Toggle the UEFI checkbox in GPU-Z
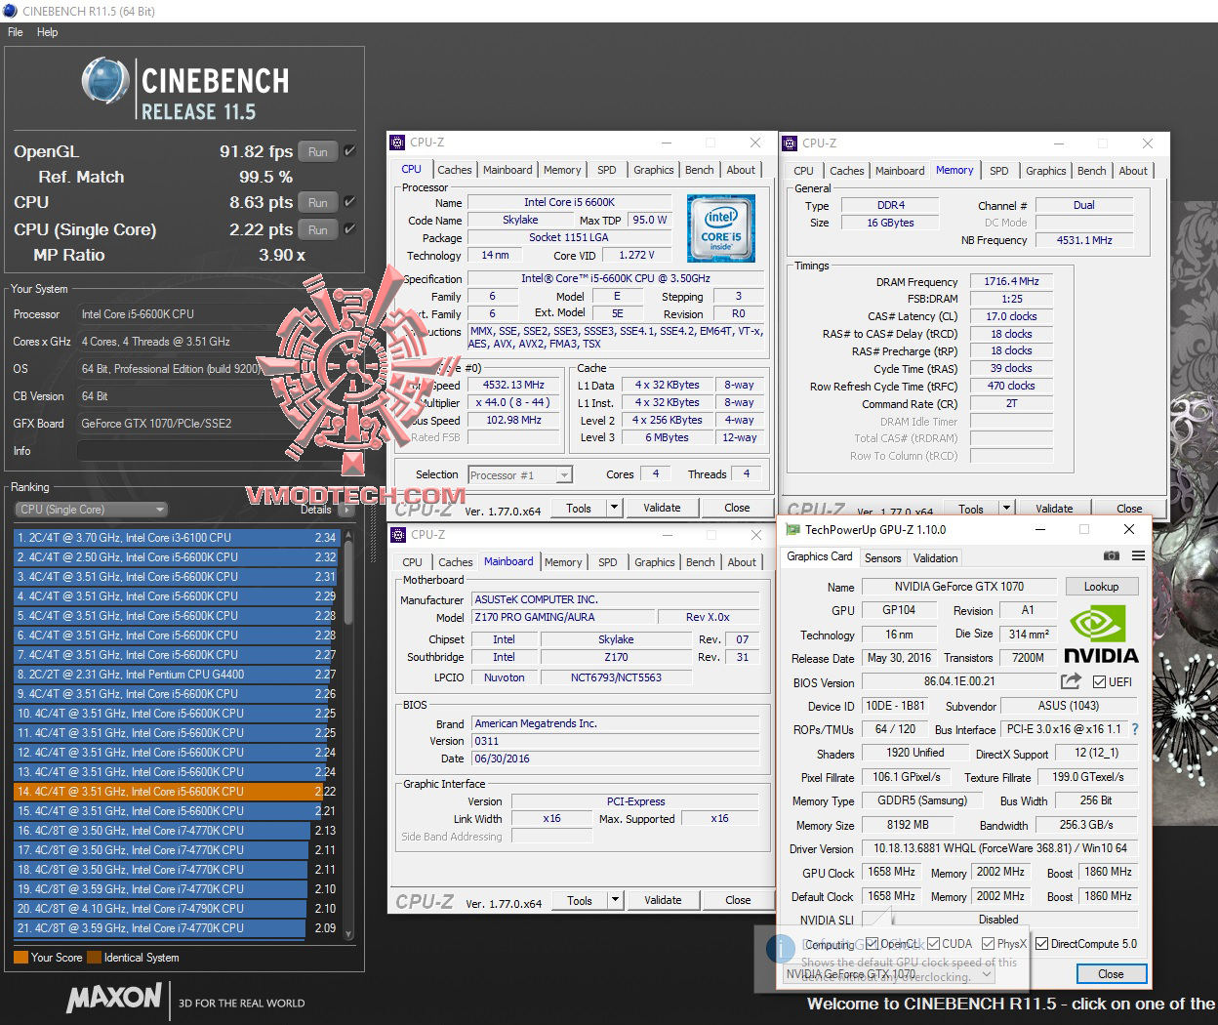 click(x=1099, y=681)
